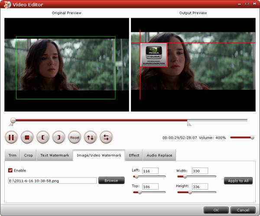This screenshot has width=260, height=216.
Task: Open the Trim tab
Action: pos(13,155)
